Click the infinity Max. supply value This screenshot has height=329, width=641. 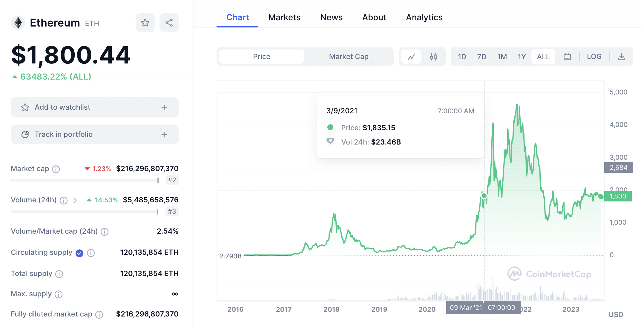(x=175, y=294)
